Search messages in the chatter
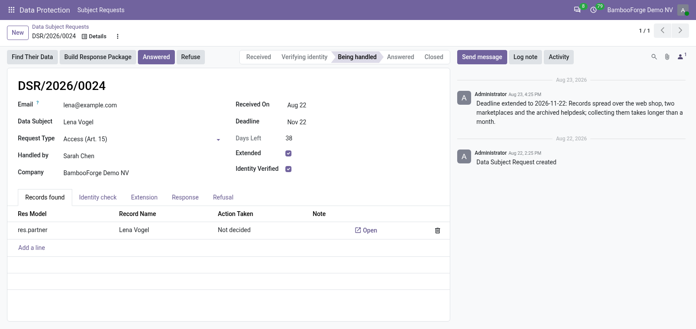696x329 pixels. [x=654, y=57]
